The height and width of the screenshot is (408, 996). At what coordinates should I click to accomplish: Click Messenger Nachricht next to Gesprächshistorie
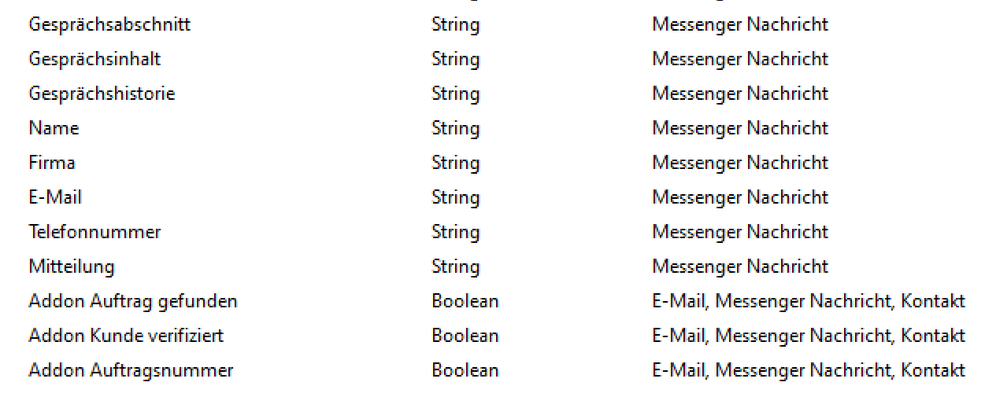[x=740, y=94]
